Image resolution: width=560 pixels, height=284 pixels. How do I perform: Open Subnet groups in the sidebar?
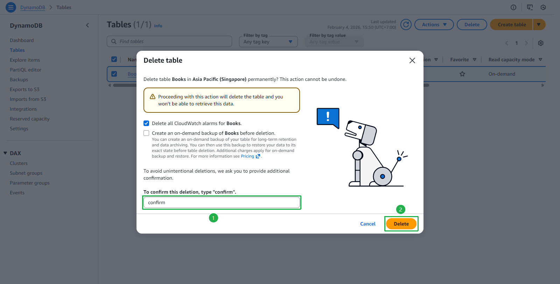click(26, 173)
